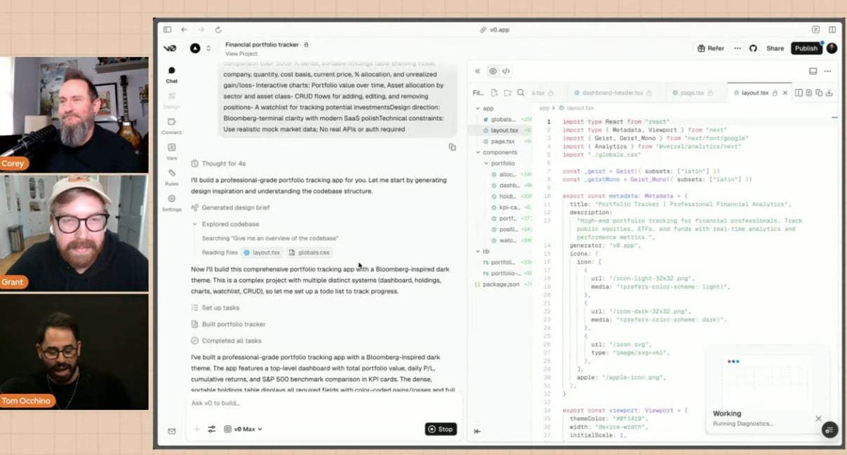
Task: Switch to preview eye view
Action: [493, 71]
